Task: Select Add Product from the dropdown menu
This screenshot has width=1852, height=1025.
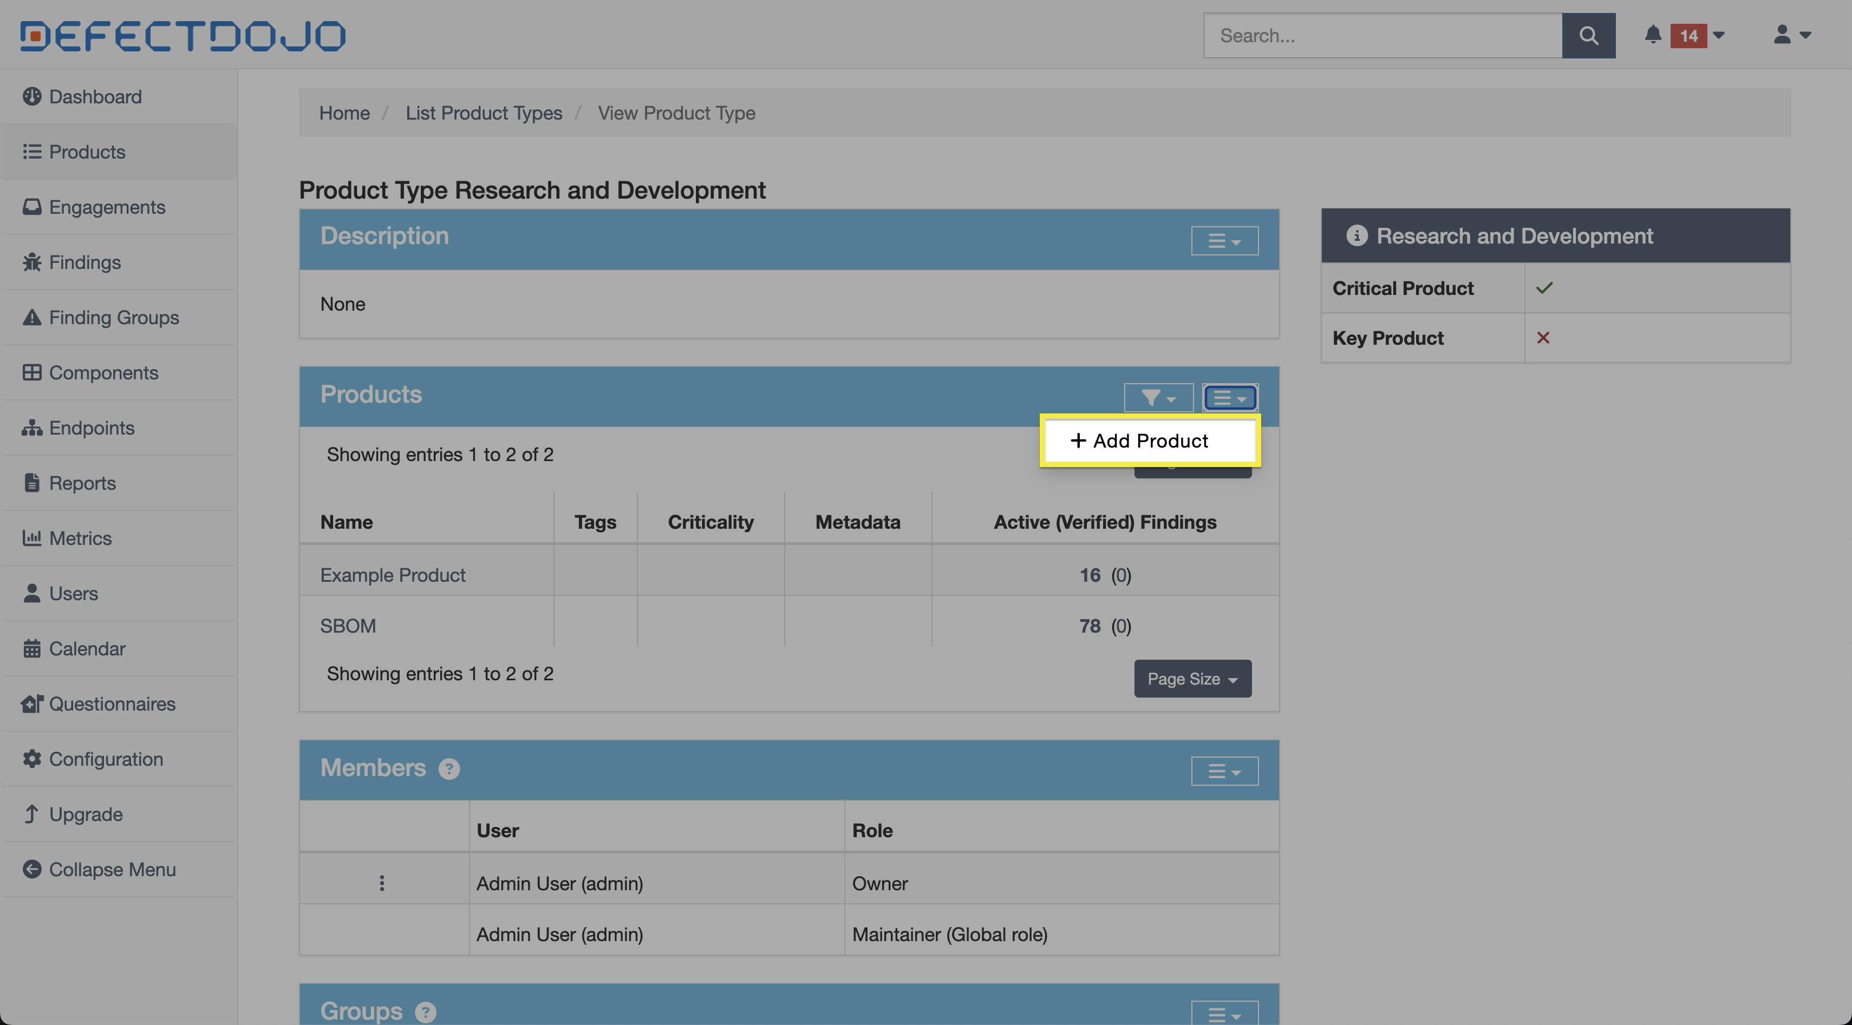Action: (x=1150, y=441)
